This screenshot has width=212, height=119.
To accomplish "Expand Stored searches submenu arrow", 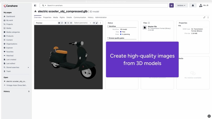I will (28, 67).
